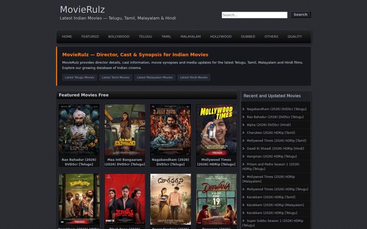The height and width of the screenshot is (229, 367).
Task: Open Super Subbu Season 1 link
Action: (273, 223)
